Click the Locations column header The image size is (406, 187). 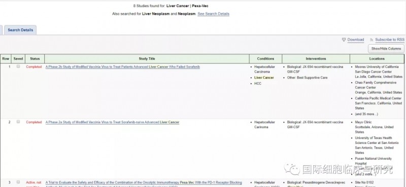(377, 59)
